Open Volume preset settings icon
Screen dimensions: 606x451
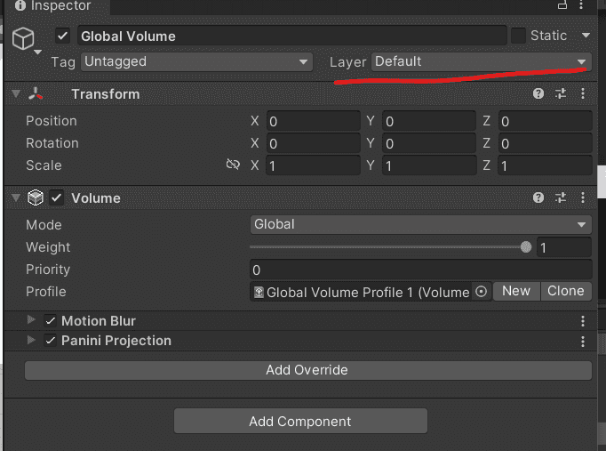pos(561,197)
